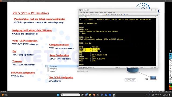The height and width of the screenshot is (97, 172).
Task: Open the Tools menu in SecureCRT
Action: (x=105, y=12)
